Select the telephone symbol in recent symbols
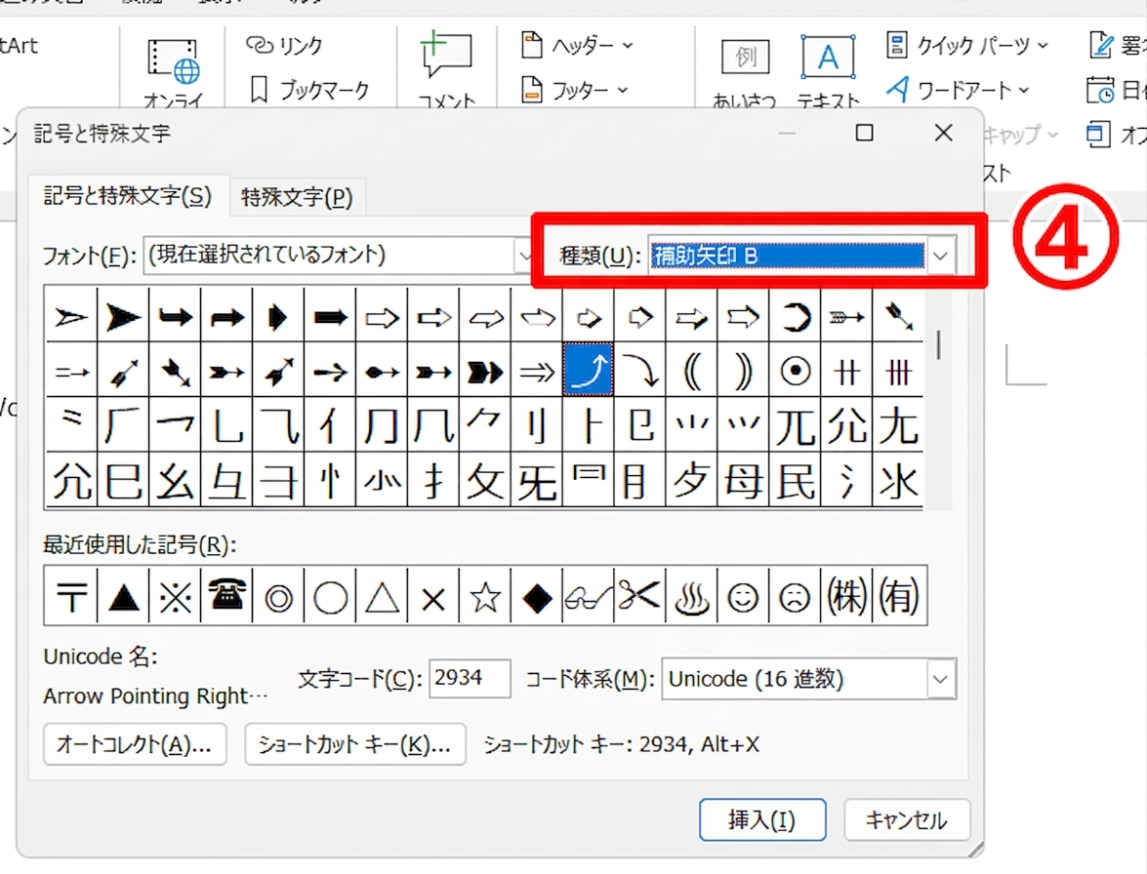Image resolution: width=1147 pixels, height=874 pixels. pos(226,595)
